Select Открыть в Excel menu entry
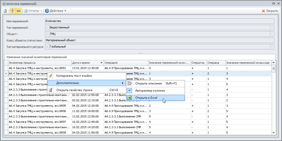Screen dimensions: 282x141 (x=146, y=98)
